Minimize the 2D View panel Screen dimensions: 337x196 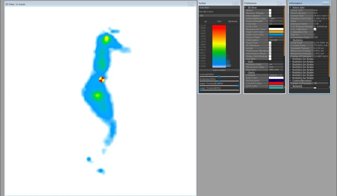tap(191, 4)
